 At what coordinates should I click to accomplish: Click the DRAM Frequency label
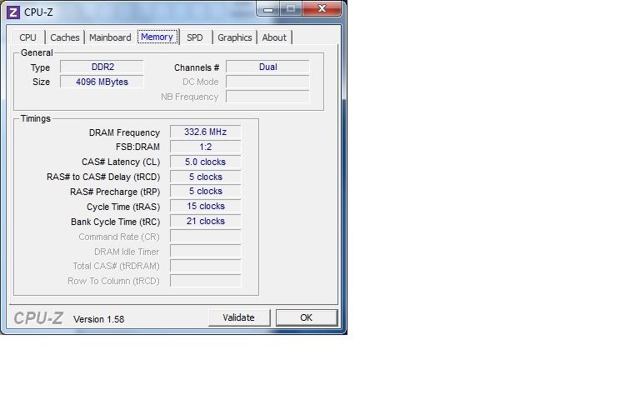coord(124,132)
